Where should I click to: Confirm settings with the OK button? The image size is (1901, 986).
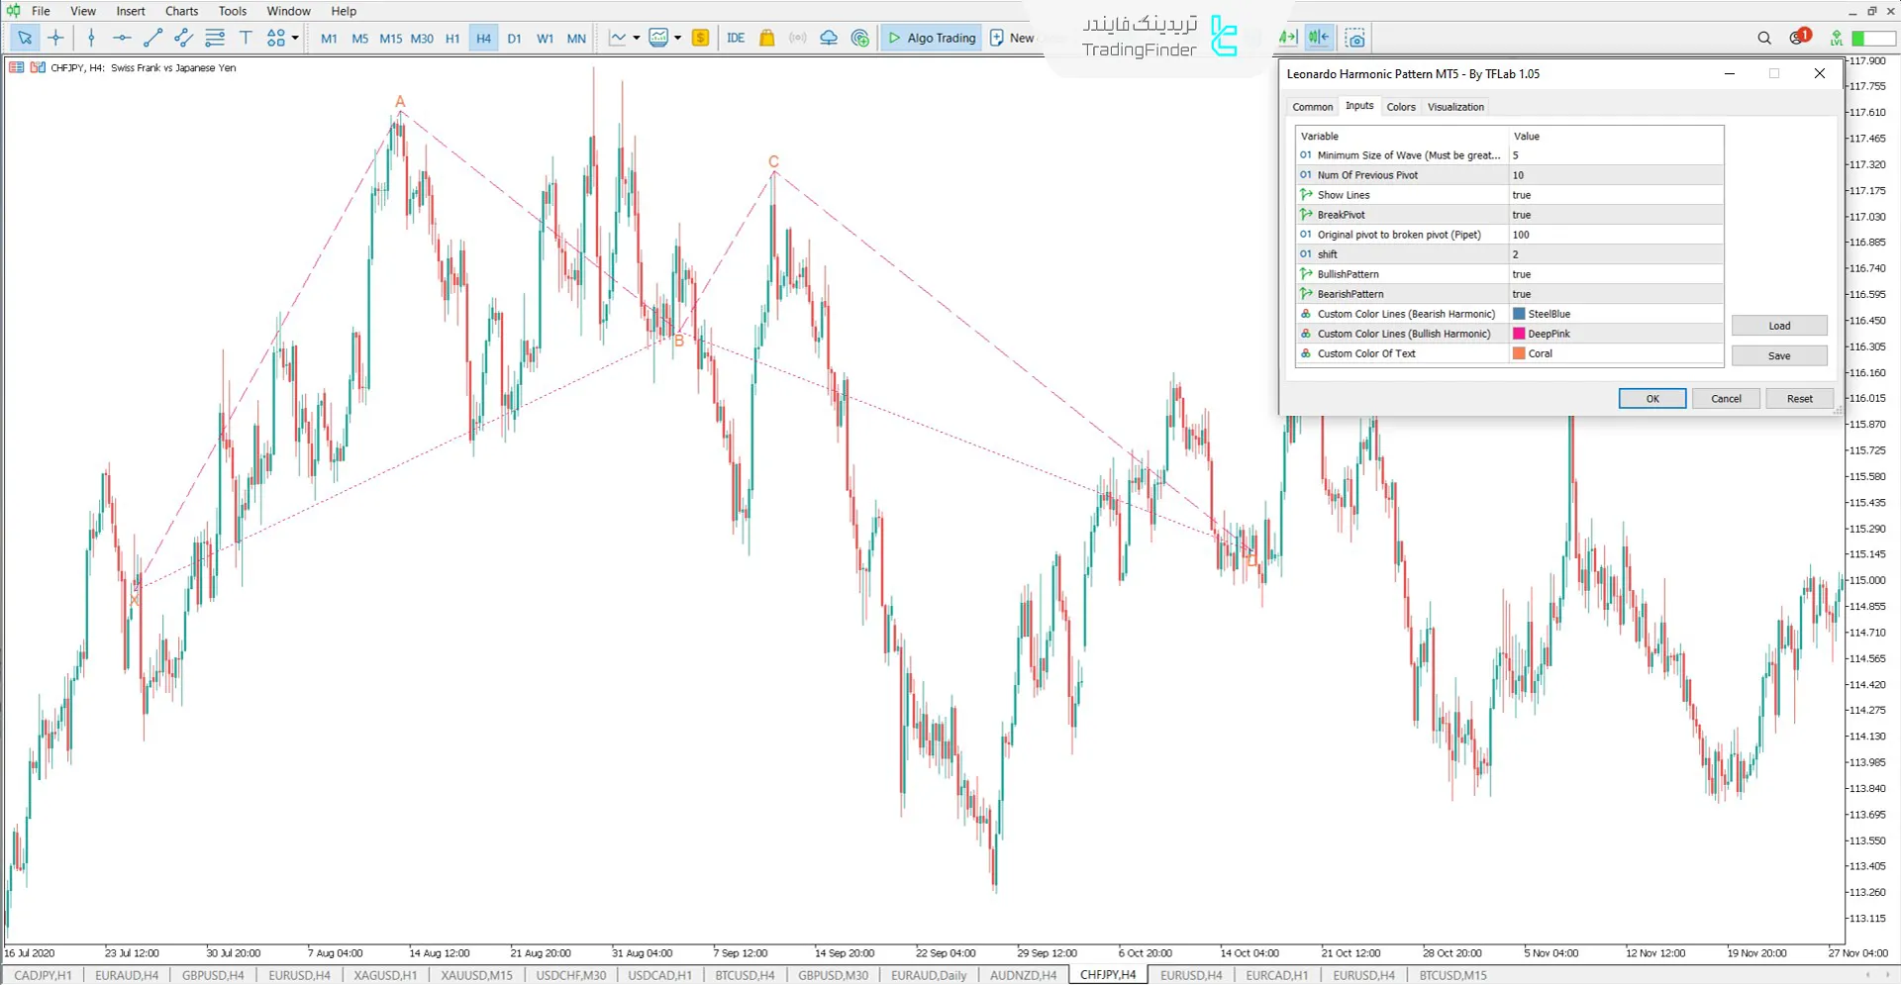[1651, 398]
